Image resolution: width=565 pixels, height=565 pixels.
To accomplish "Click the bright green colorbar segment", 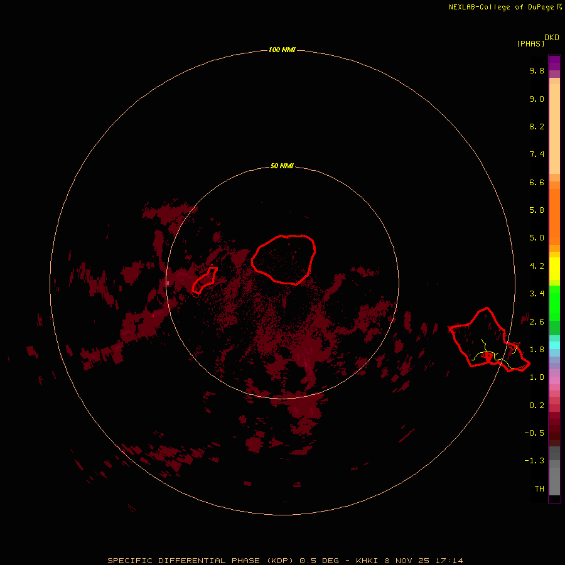I will click(x=554, y=303).
